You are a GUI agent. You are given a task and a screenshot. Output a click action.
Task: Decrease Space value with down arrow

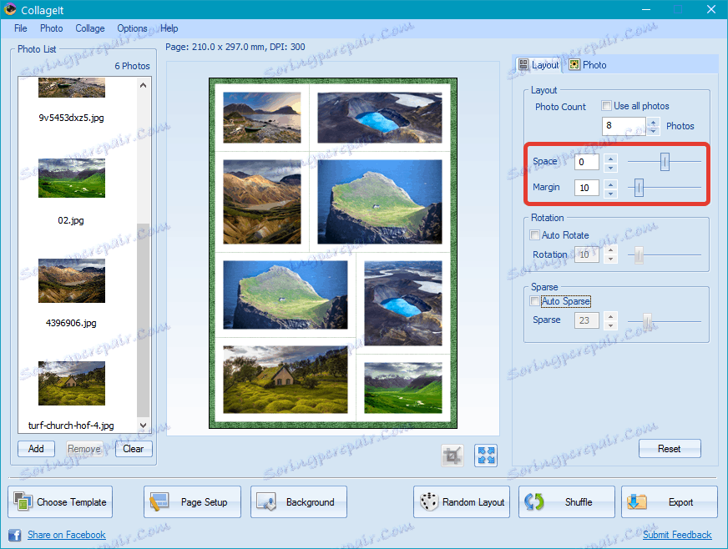tap(610, 167)
